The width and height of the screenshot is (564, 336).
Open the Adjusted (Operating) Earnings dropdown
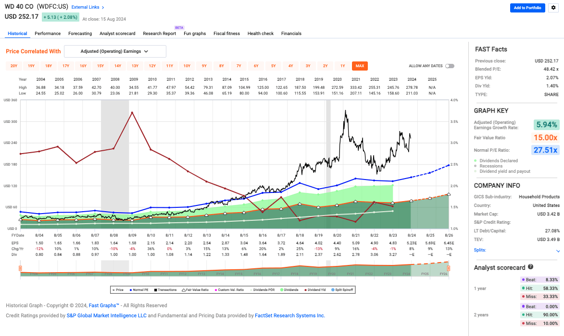pos(115,51)
